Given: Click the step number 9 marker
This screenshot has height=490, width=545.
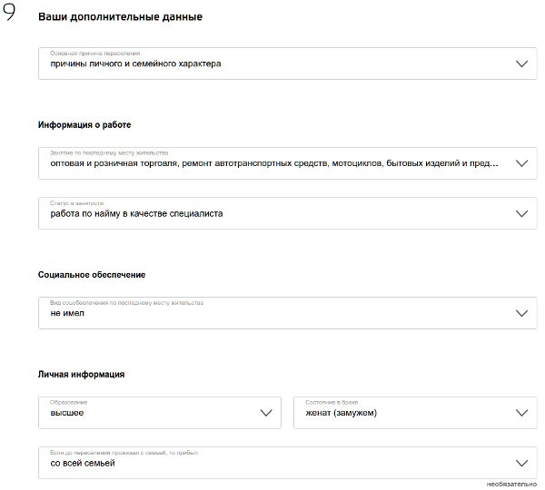Looking at the screenshot, I should (10, 16).
